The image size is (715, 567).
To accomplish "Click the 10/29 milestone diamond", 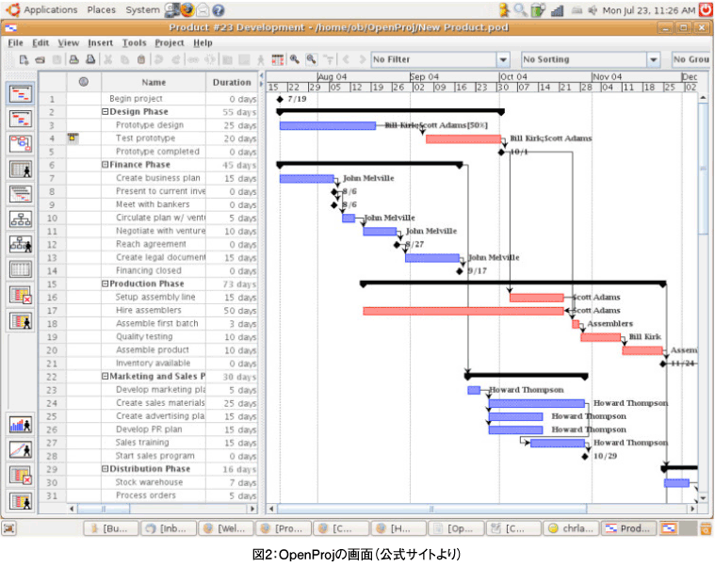I will [585, 456].
